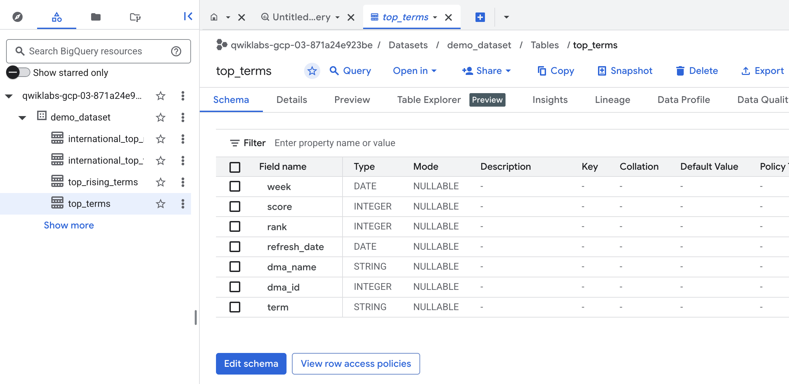Click the schema Filter input field
The height and width of the screenshot is (384, 789).
point(335,143)
